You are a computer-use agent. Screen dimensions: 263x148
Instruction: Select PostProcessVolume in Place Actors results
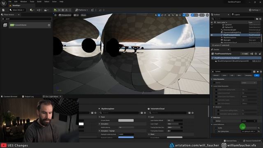tap(30, 25)
